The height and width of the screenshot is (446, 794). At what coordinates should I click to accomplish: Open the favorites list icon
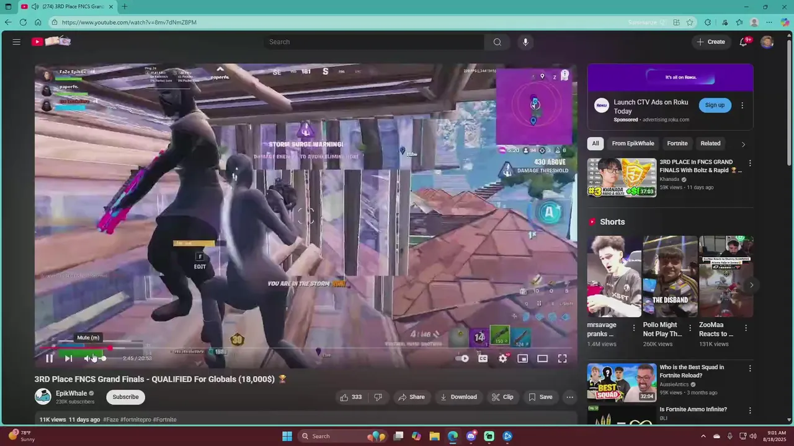coord(739,22)
